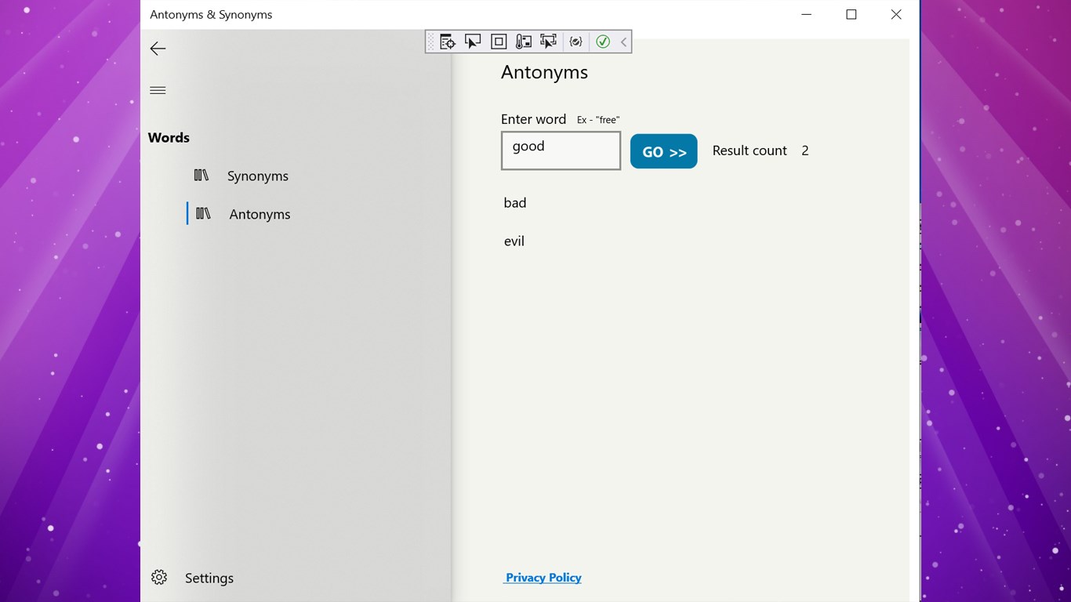Go back using the arrow icon
The image size is (1071, 602).
pyautogui.click(x=158, y=49)
